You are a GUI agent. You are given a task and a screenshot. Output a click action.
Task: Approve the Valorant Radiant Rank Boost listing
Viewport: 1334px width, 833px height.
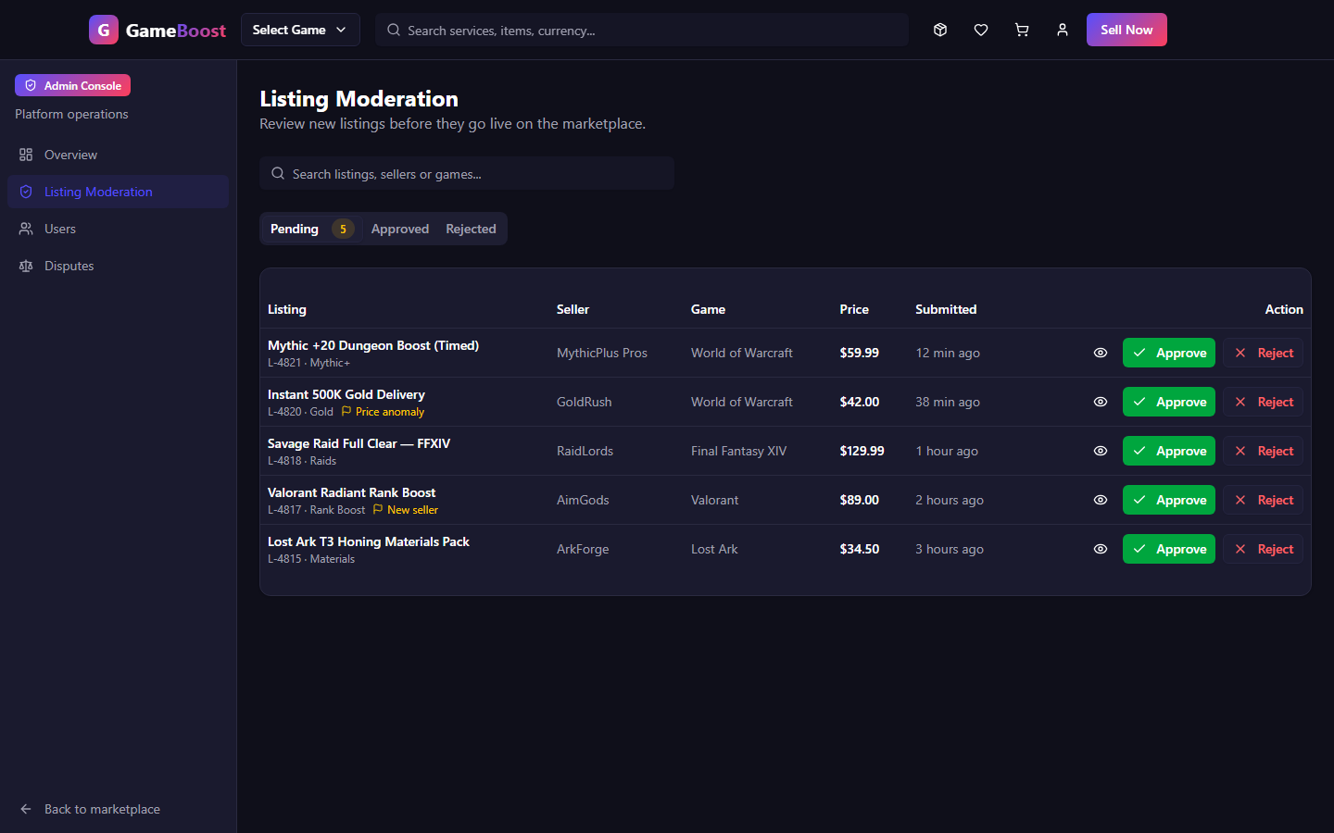(x=1169, y=500)
